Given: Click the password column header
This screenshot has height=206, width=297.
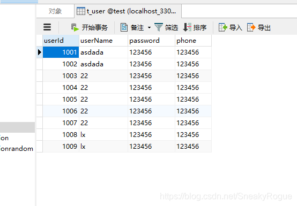Looking at the screenshot, I should (x=151, y=41).
